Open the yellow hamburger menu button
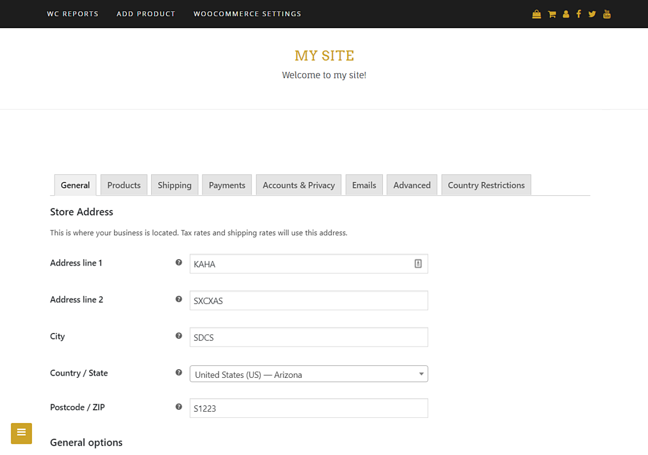 tap(21, 433)
